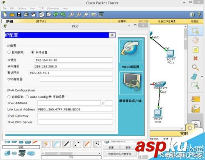Click the 子网掩码 field showing 255.255.255.0
This screenshot has width=205, height=160.
[73, 66]
